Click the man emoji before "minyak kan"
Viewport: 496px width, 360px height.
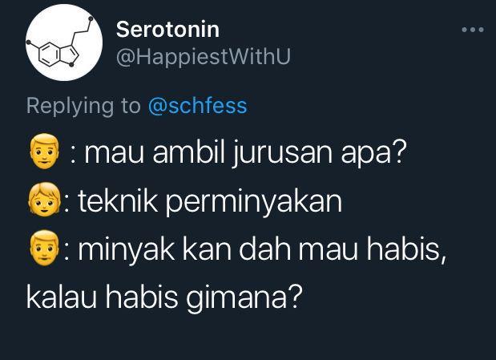coord(45,248)
